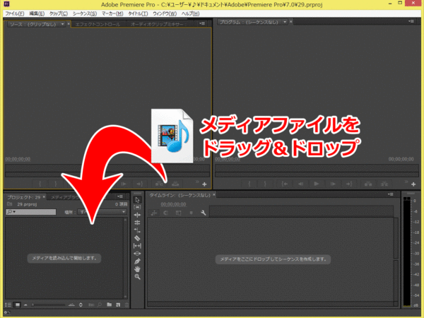Screen dimensions: 424x318
Task: Open program sequence selector dropdown arrow
Action: [285, 22]
